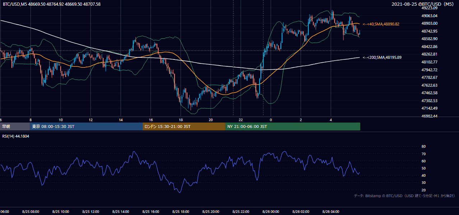Click the 8/25 18:00 time axis label

click(181, 212)
